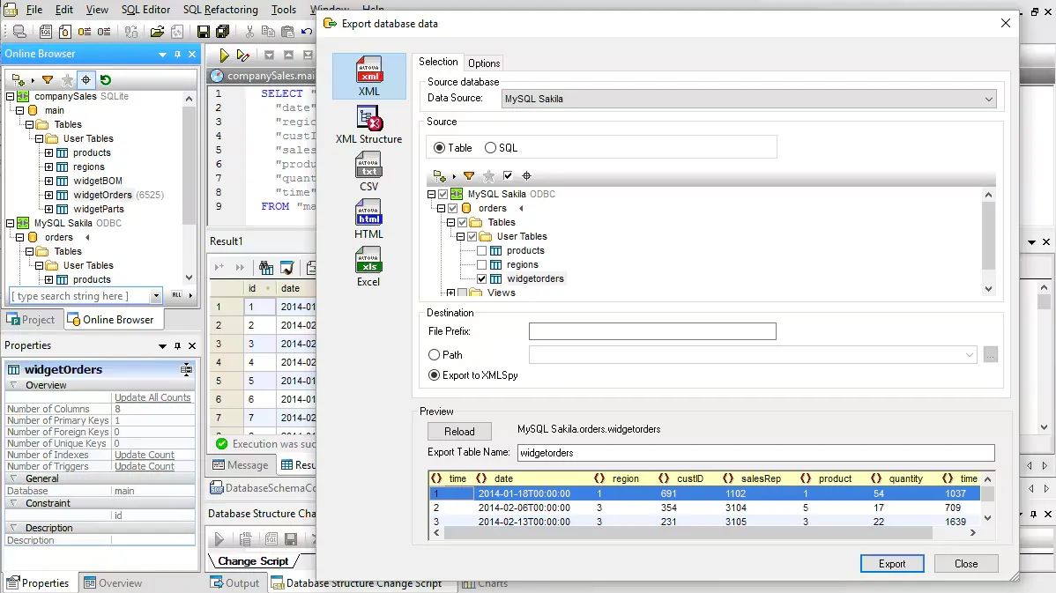
Task: Execute the SQL query with the play icon
Action: (224, 56)
